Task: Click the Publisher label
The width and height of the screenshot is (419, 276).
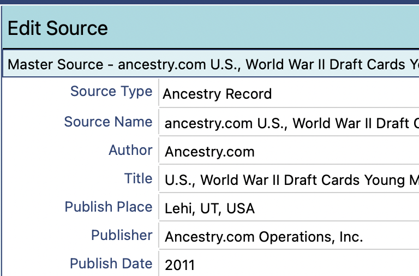Action: coord(122,235)
